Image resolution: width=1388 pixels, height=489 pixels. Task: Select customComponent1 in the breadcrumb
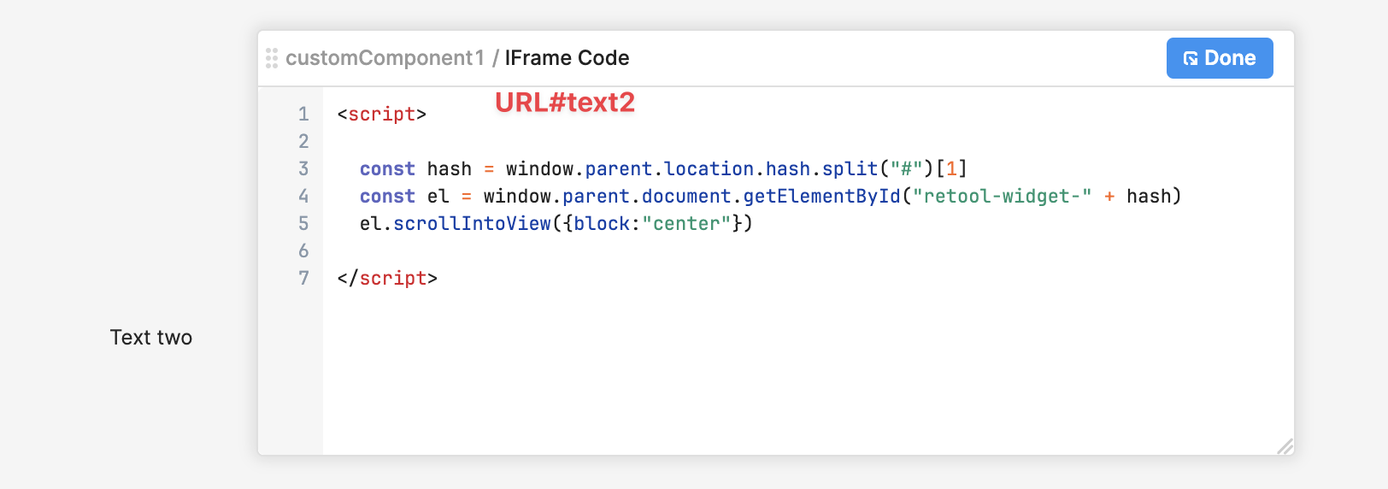pyautogui.click(x=385, y=58)
